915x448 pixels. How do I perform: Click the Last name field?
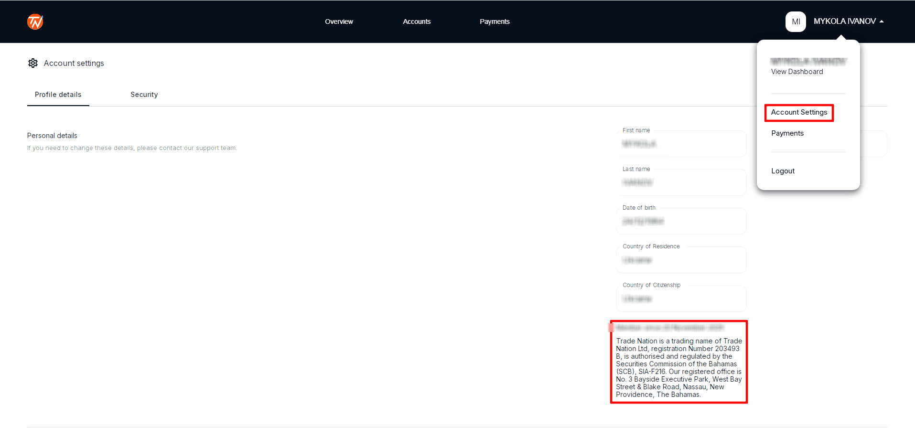(x=681, y=182)
